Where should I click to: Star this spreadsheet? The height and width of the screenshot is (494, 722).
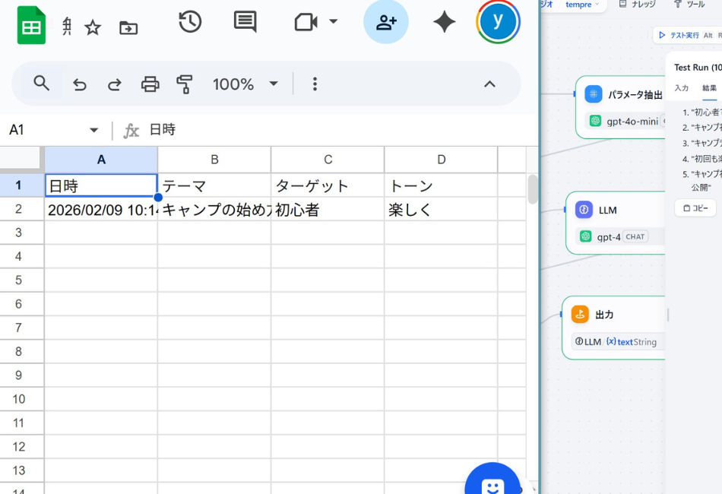point(93,28)
